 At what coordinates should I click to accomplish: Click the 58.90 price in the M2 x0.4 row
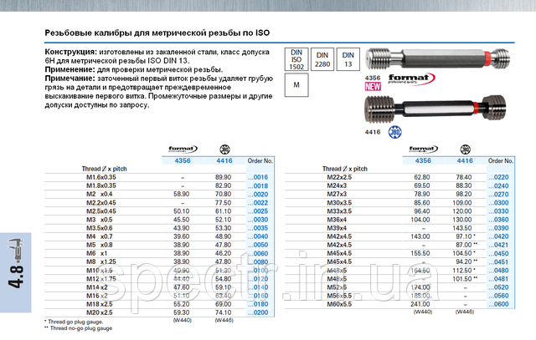pos(182,195)
